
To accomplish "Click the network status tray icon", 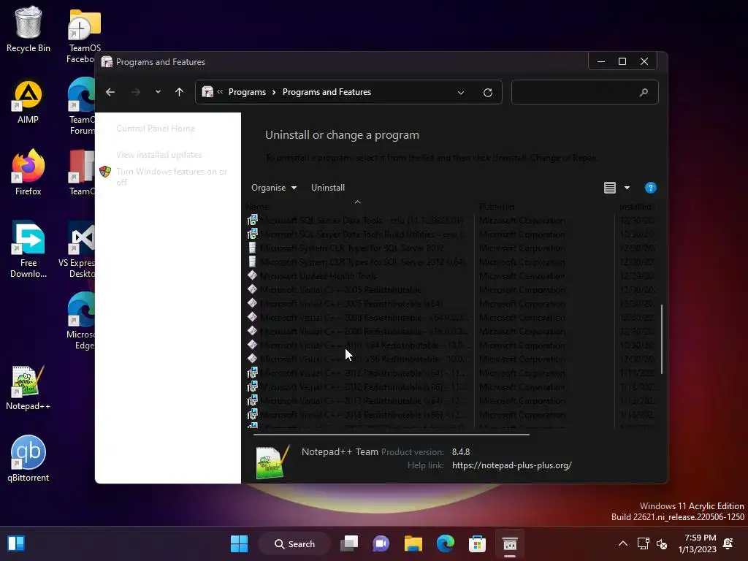I will [643, 543].
